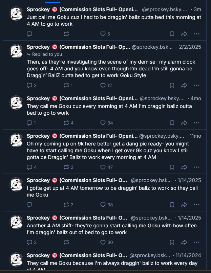Image resolution: width=211 pixels, height=273 pixels.
Task: Bookmark the 11mo 9k post
Action: (x=172, y=167)
